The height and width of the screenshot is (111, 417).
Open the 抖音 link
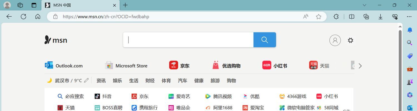(103, 96)
